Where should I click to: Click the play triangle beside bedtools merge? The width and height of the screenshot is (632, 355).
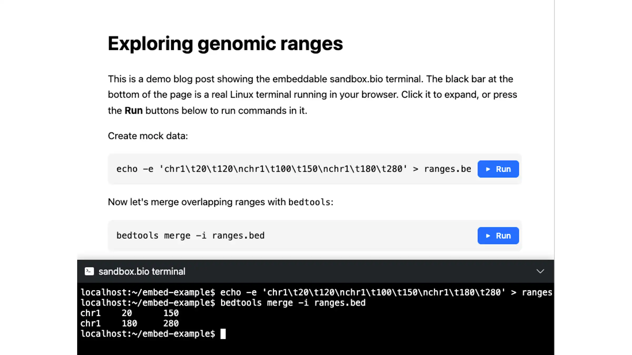488,236
